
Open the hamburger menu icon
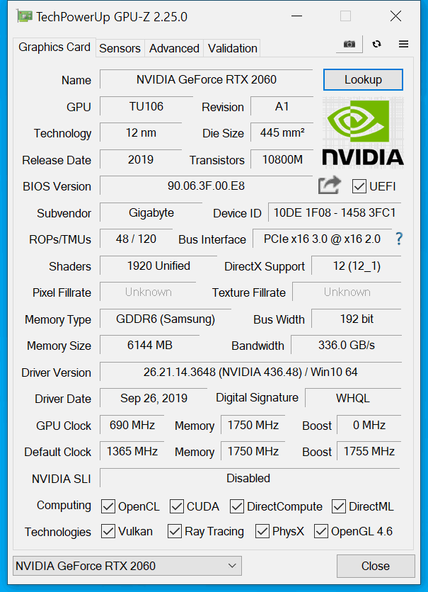(x=403, y=44)
